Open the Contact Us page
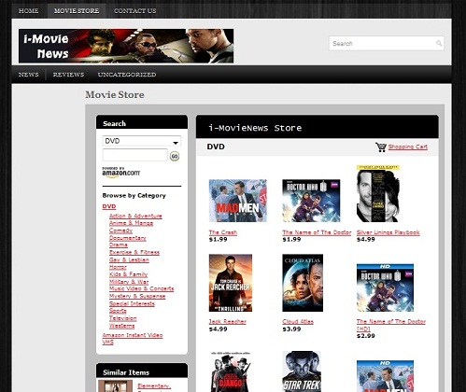Image resolution: width=466 pixels, height=392 pixels. click(135, 11)
